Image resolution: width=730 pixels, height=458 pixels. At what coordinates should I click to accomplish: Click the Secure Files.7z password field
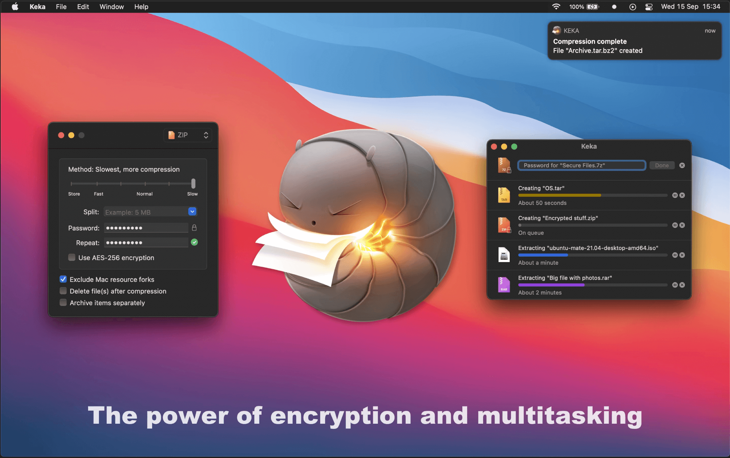[x=581, y=165]
